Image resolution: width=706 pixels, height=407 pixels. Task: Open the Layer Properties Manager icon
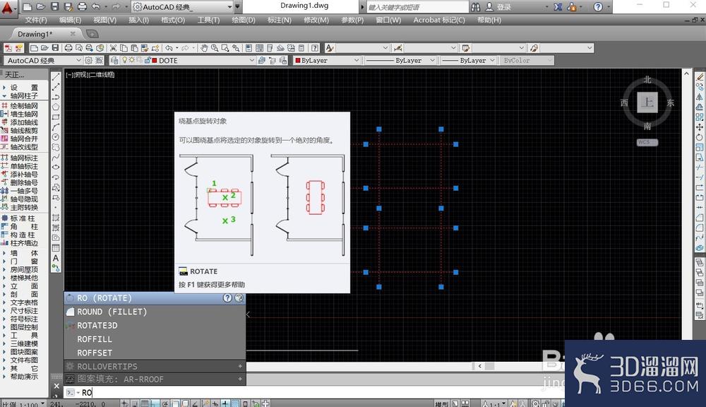pyautogui.click(x=114, y=60)
